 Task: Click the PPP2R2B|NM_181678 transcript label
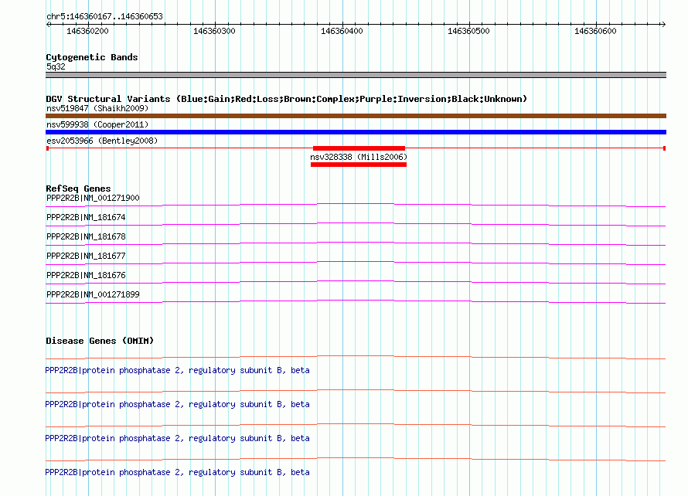86,236
